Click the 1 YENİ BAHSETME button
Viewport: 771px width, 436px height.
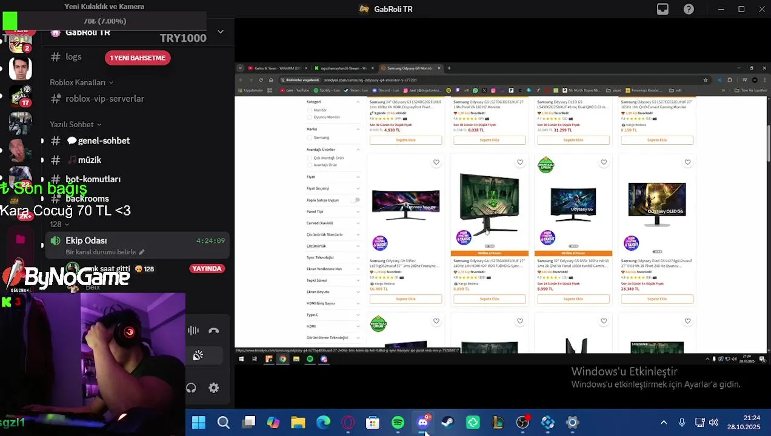click(x=138, y=58)
